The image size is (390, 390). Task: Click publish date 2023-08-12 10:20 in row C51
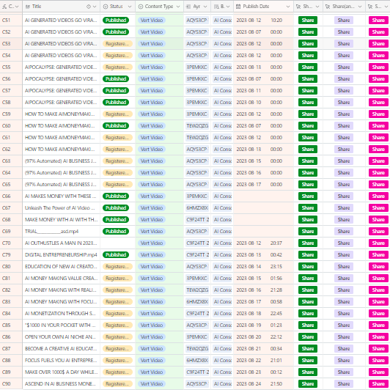click(x=260, y=20)
